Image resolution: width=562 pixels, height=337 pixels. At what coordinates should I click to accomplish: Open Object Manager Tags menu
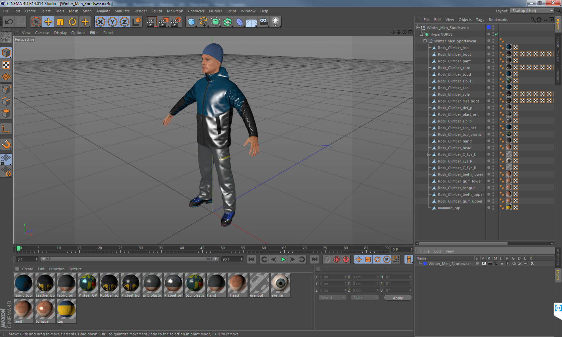click(x=480, y=20)
